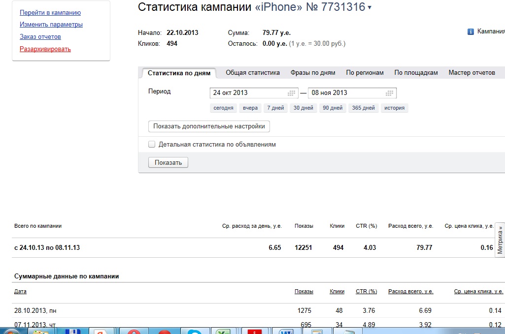
Task: Open the Фразы по дням tab
Action: 313,73
